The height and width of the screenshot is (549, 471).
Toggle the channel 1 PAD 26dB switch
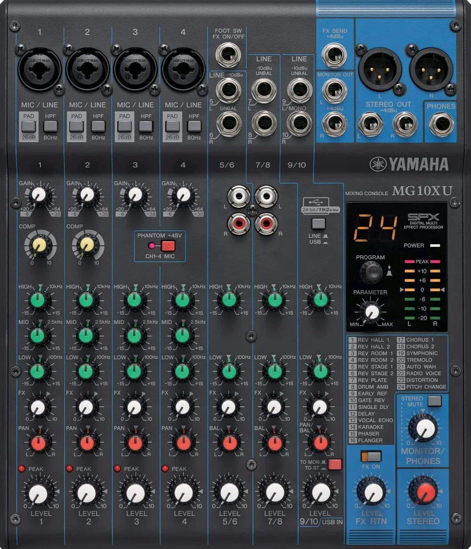(x=28, y=127)
